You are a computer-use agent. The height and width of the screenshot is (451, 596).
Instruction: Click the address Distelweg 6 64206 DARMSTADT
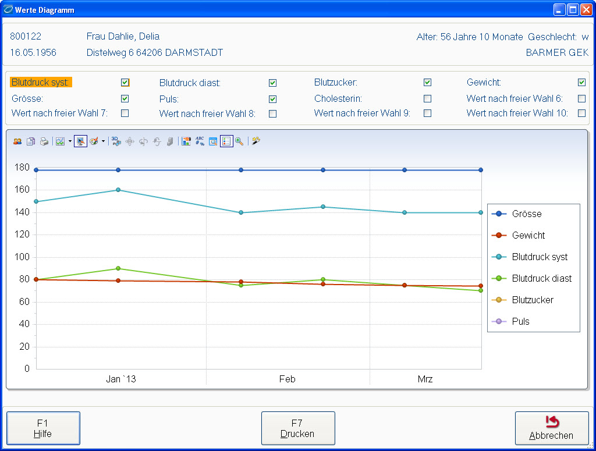(x=155, y=52)
